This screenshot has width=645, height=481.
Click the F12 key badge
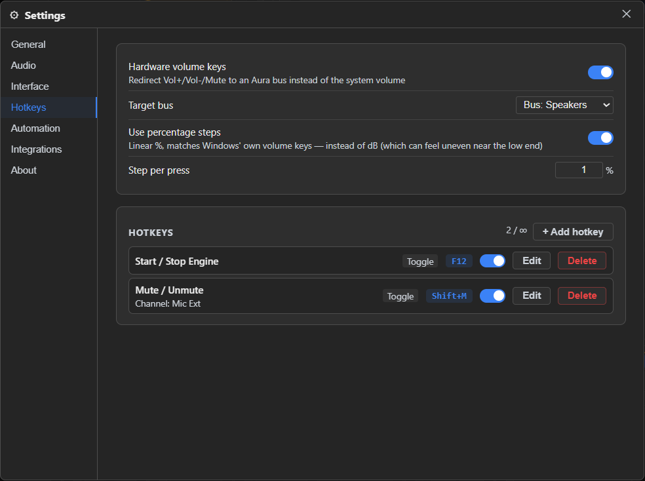(x=459, y=261)
